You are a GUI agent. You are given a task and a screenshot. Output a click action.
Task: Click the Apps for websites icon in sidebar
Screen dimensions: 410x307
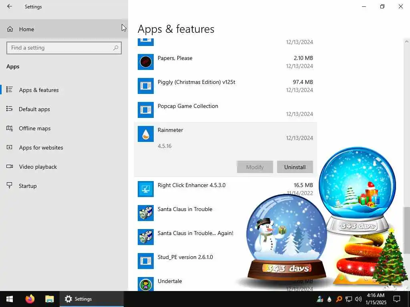(10, 147)
